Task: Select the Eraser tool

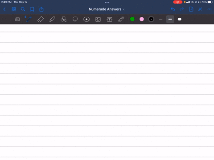Action: point(41,19)
